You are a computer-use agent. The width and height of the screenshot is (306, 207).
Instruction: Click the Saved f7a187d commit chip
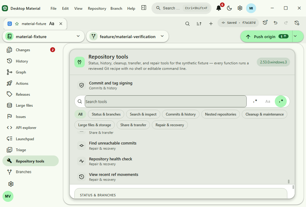238,23
